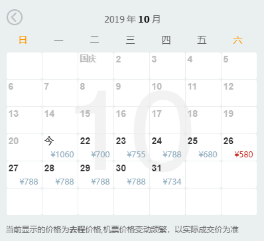Image resolution: width=264 pixels, height=241 pixels.
Task: Click the 国庆 holiday cell
Action: click(96, 66)
